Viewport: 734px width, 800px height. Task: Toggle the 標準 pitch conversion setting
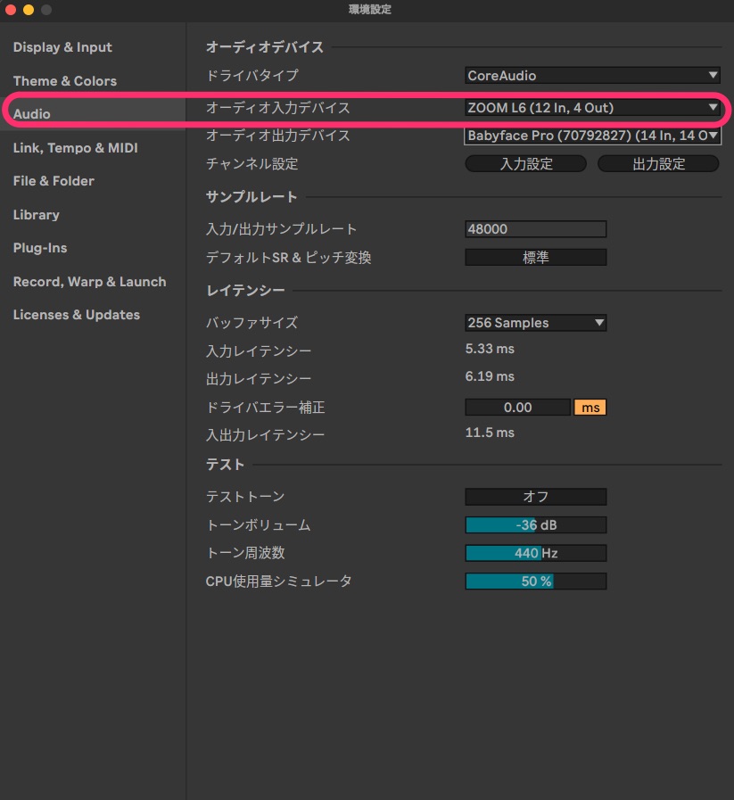(535, 258)
